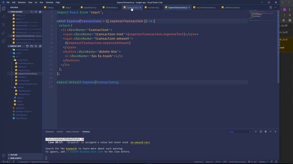Viewport: 293px width, 164px height.
Task: Open the Edit menu
Action: tap(14, 2)
